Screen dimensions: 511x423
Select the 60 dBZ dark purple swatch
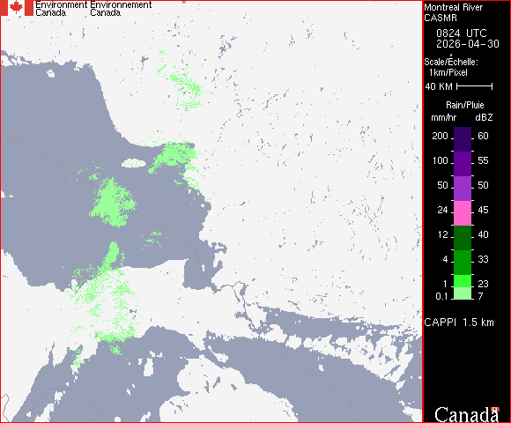[463, 139]
